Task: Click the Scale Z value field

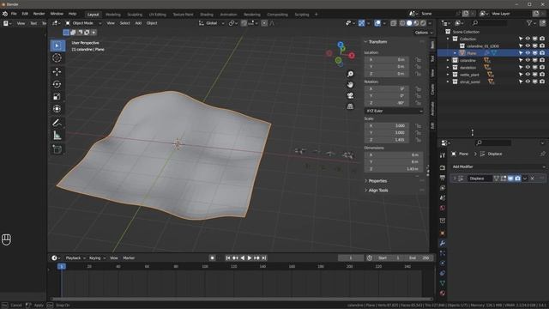Action: pos(387,139)
